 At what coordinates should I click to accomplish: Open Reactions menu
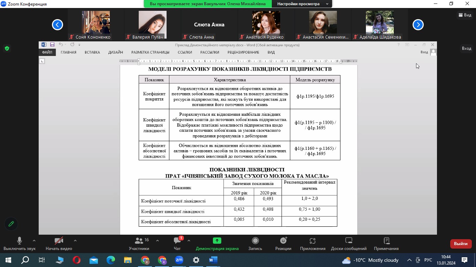point(283,244)
